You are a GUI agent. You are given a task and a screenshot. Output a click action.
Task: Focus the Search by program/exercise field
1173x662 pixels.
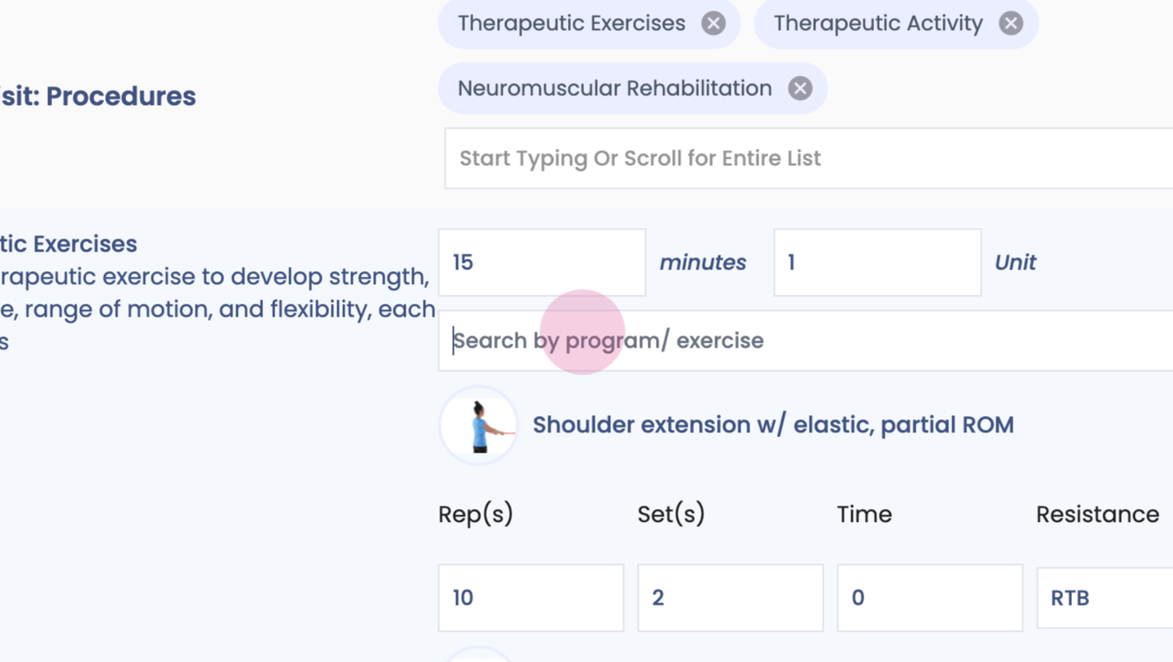[x=806, y=340]
